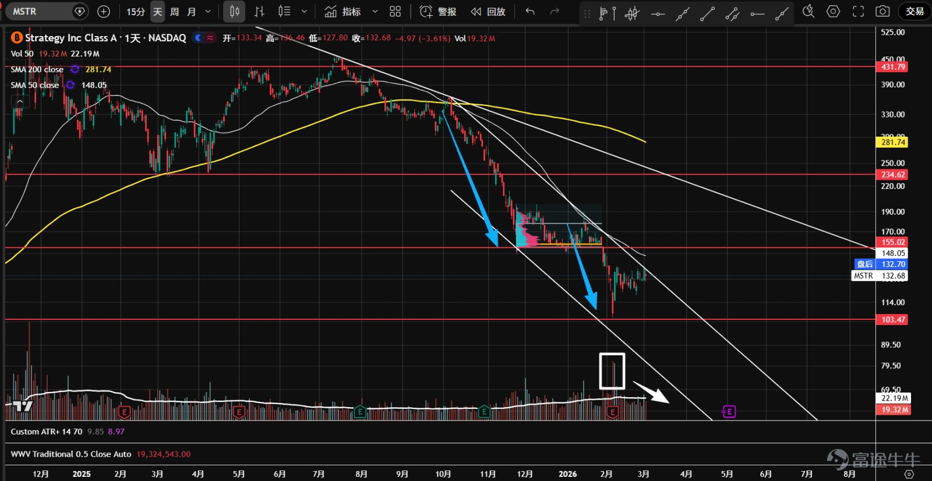Toggle the extended-hours moon session icon
The width and height of the screenshot is (932, 481).
point(199,38)
